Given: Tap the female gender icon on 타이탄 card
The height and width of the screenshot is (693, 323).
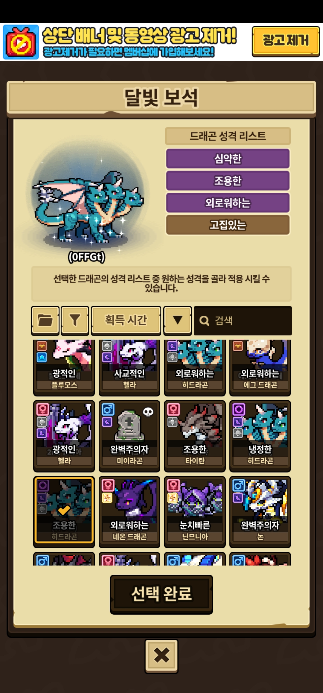Looking at the screenshot, I should tap(173, 409).
